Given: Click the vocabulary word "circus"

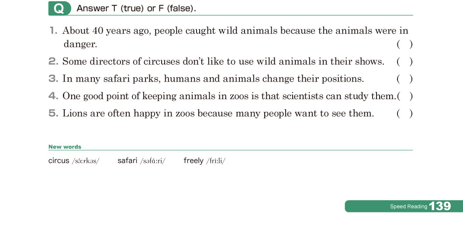Looking at the screenshot, I should click(x=59, y=161).
